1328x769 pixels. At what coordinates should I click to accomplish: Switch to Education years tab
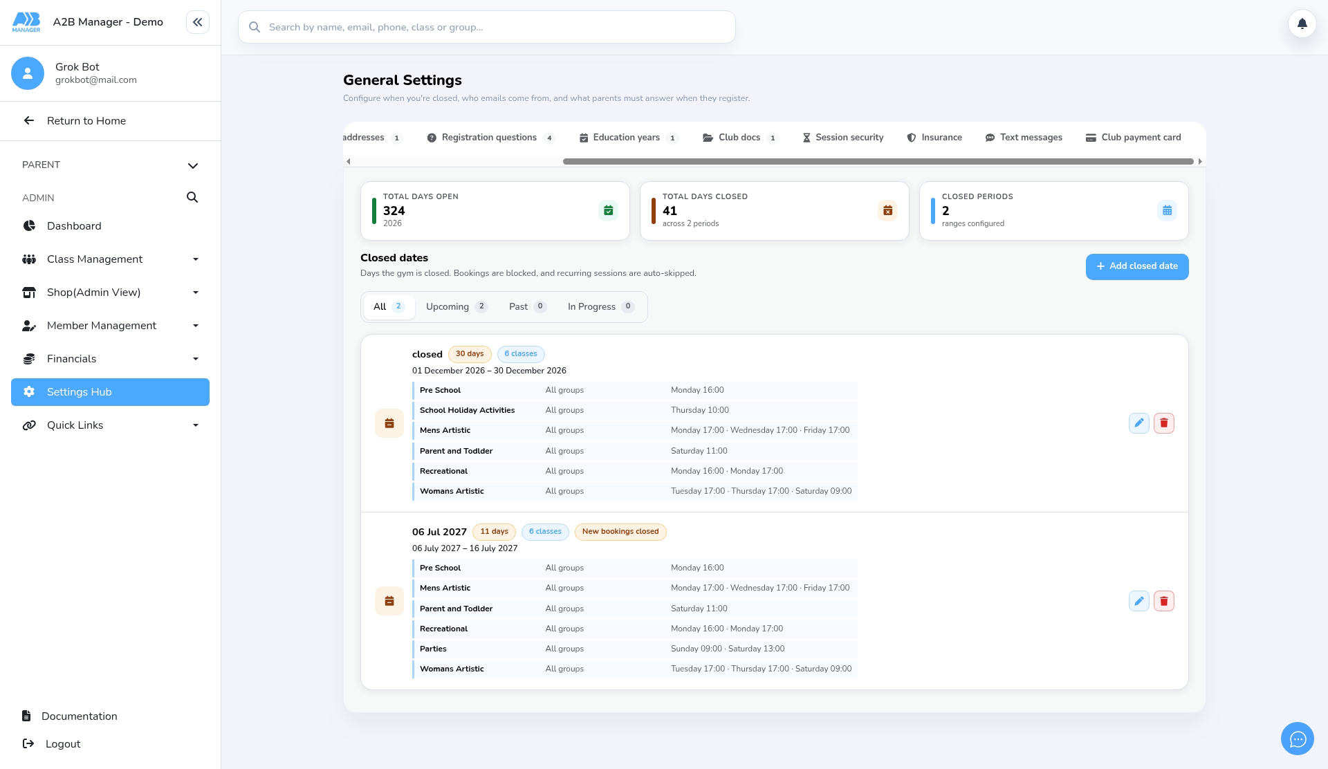coord(628,138)
